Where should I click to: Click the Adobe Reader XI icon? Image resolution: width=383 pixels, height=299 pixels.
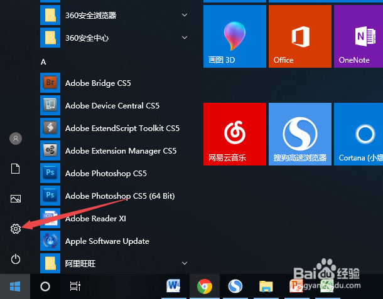tap(50, 218)
